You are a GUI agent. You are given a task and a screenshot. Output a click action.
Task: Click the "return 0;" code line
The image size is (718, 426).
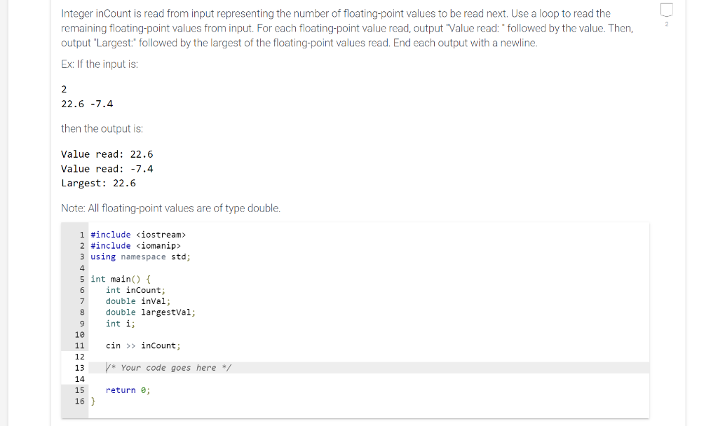(x=128, y=390)
